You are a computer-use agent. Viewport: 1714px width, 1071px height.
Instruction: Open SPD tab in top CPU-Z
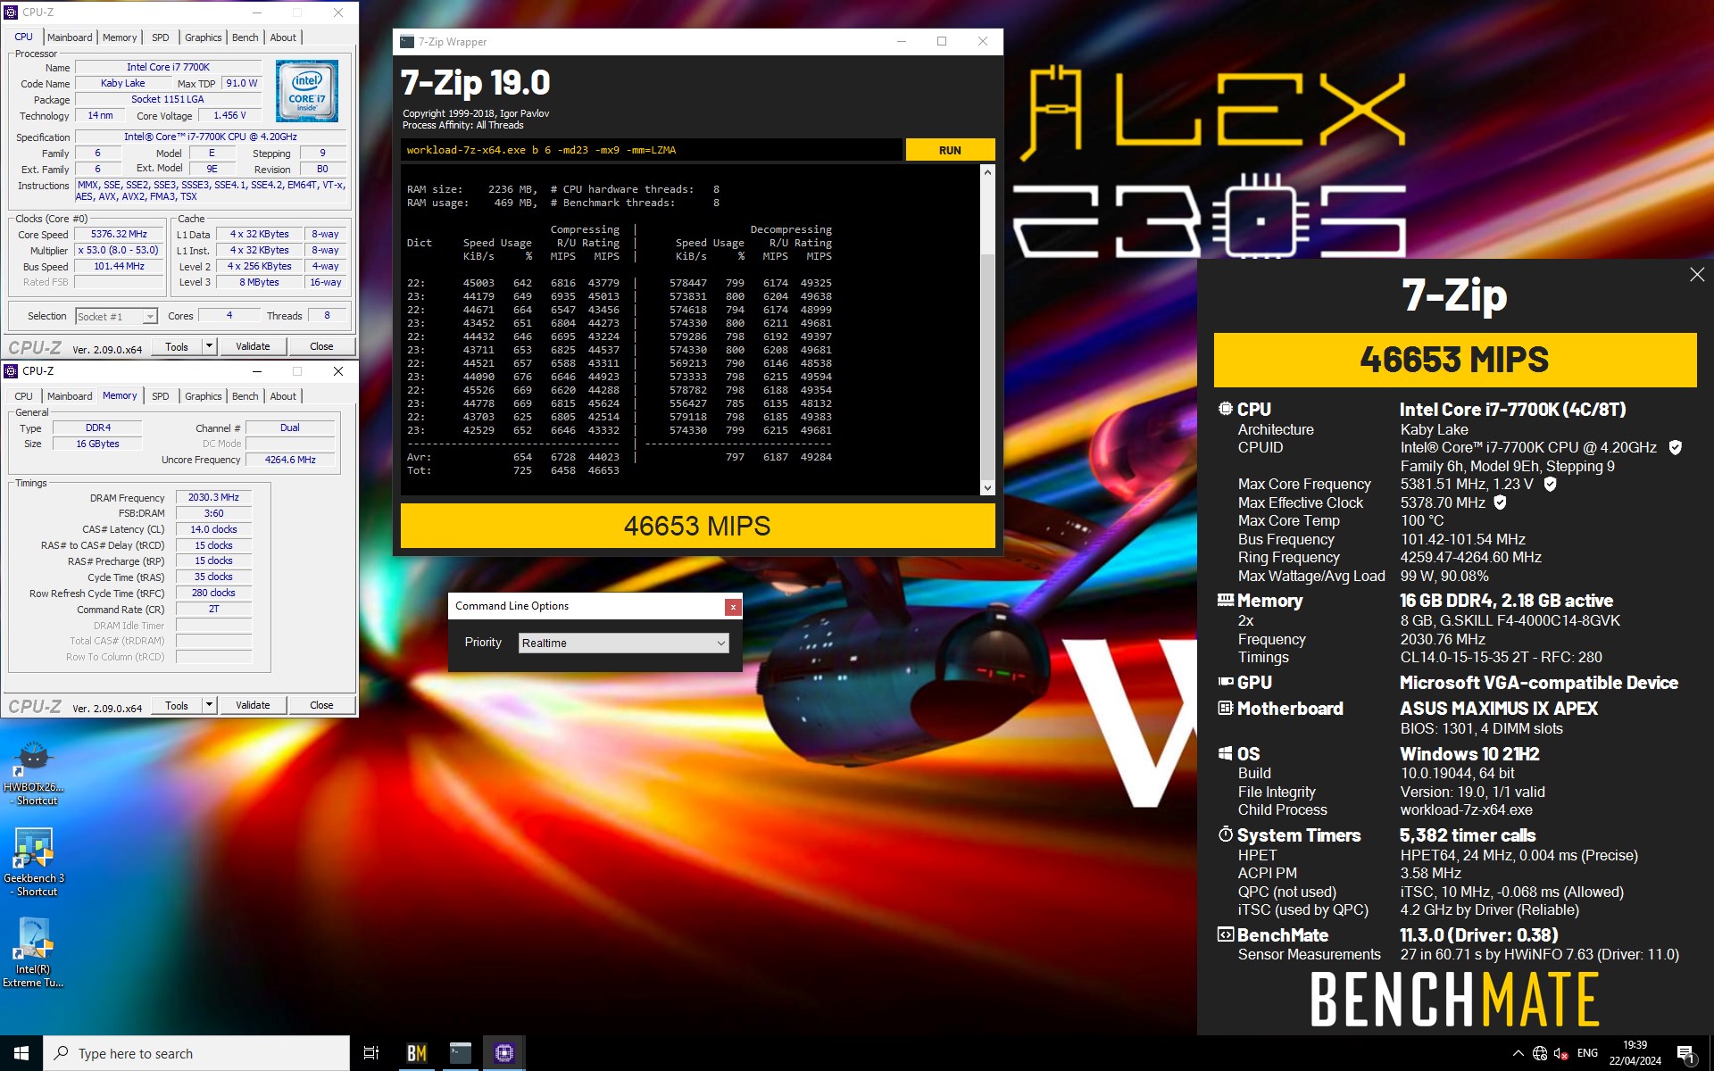tap(161, 37)
